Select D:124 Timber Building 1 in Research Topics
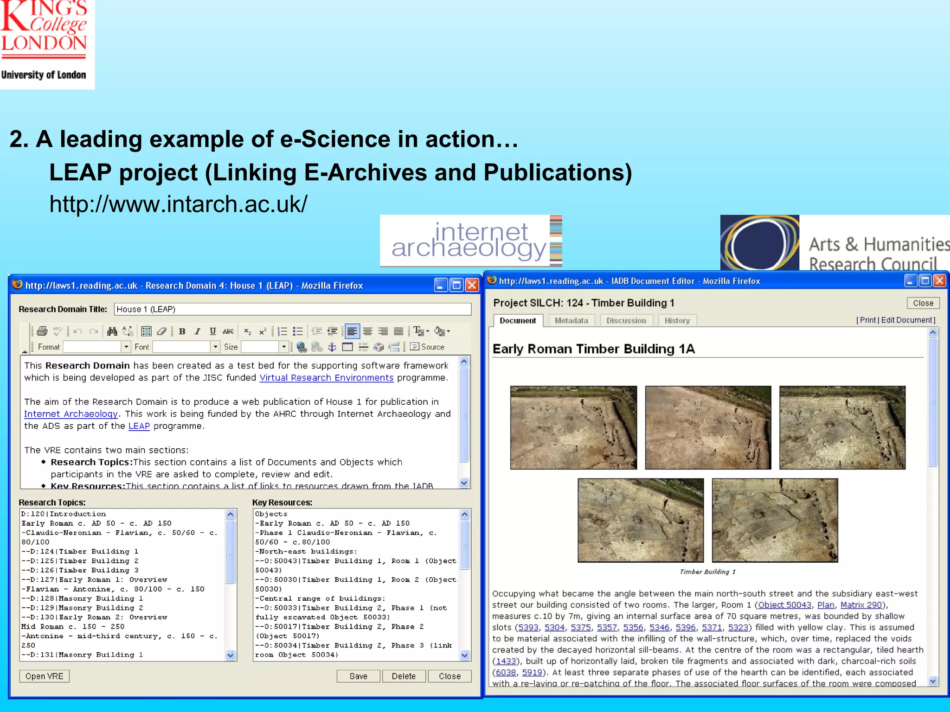Viewport: 950px width, 712px height. (80, 552)
